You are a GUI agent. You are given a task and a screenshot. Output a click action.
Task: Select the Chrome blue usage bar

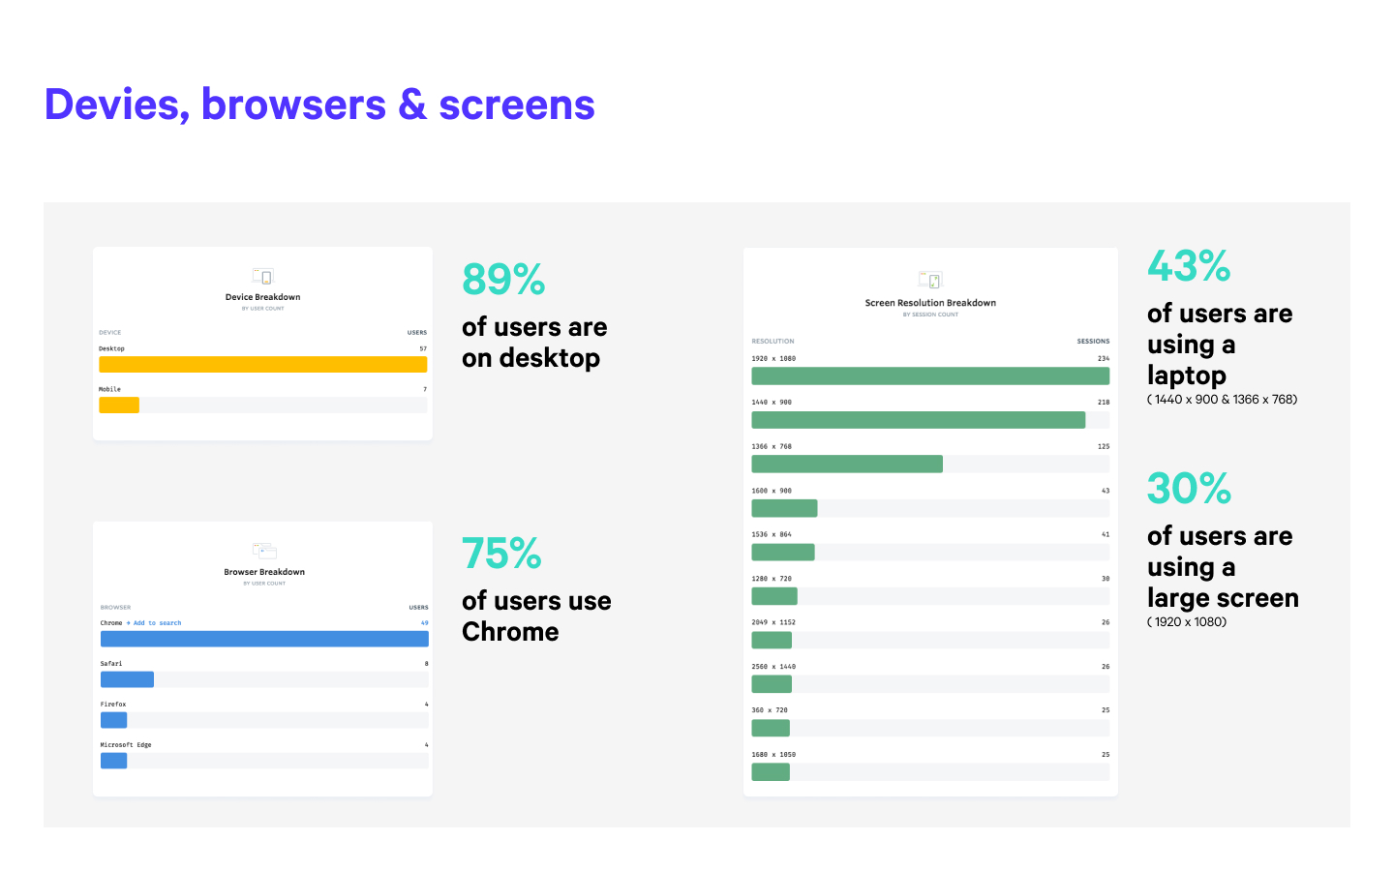[x=264, y=639]
